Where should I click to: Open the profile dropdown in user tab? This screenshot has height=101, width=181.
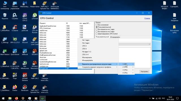pos(149,44)
